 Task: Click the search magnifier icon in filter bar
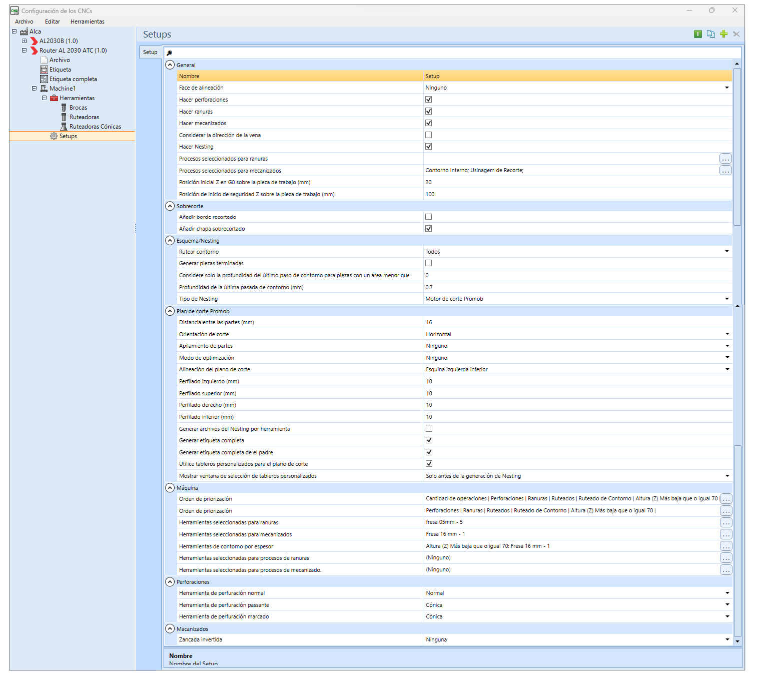170,53
